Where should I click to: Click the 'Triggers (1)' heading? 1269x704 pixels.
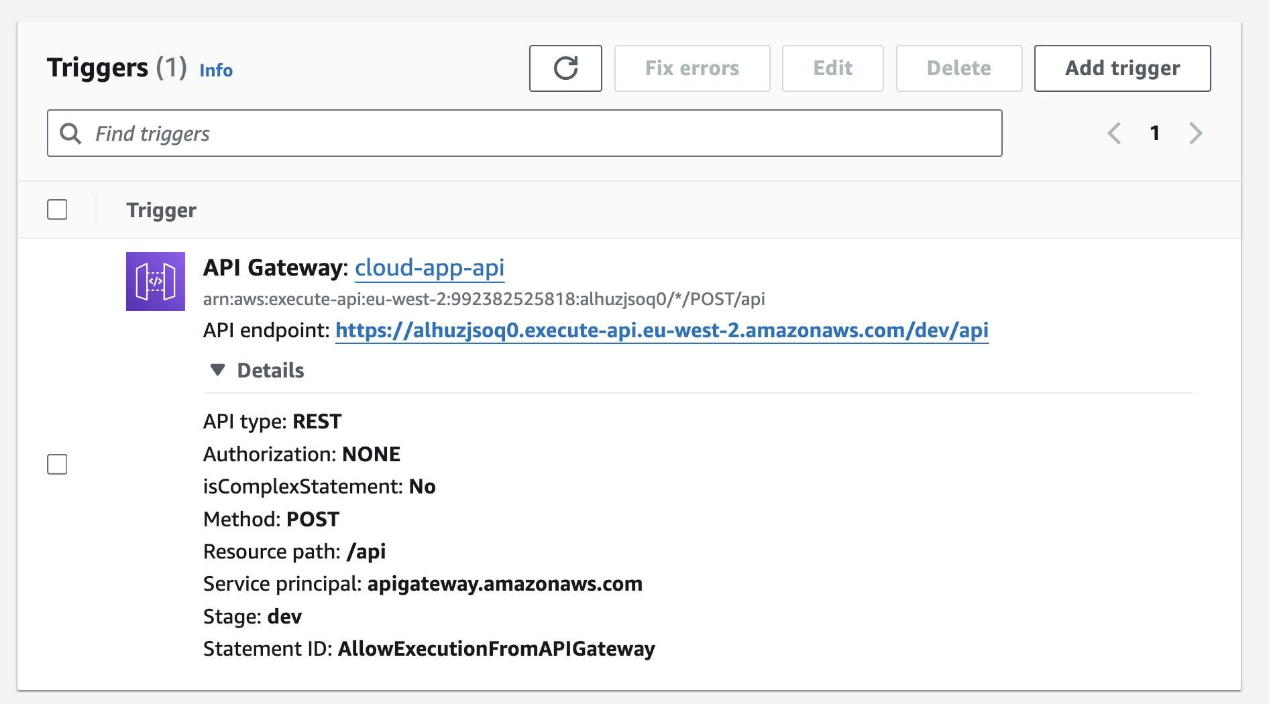click(117, 68)
